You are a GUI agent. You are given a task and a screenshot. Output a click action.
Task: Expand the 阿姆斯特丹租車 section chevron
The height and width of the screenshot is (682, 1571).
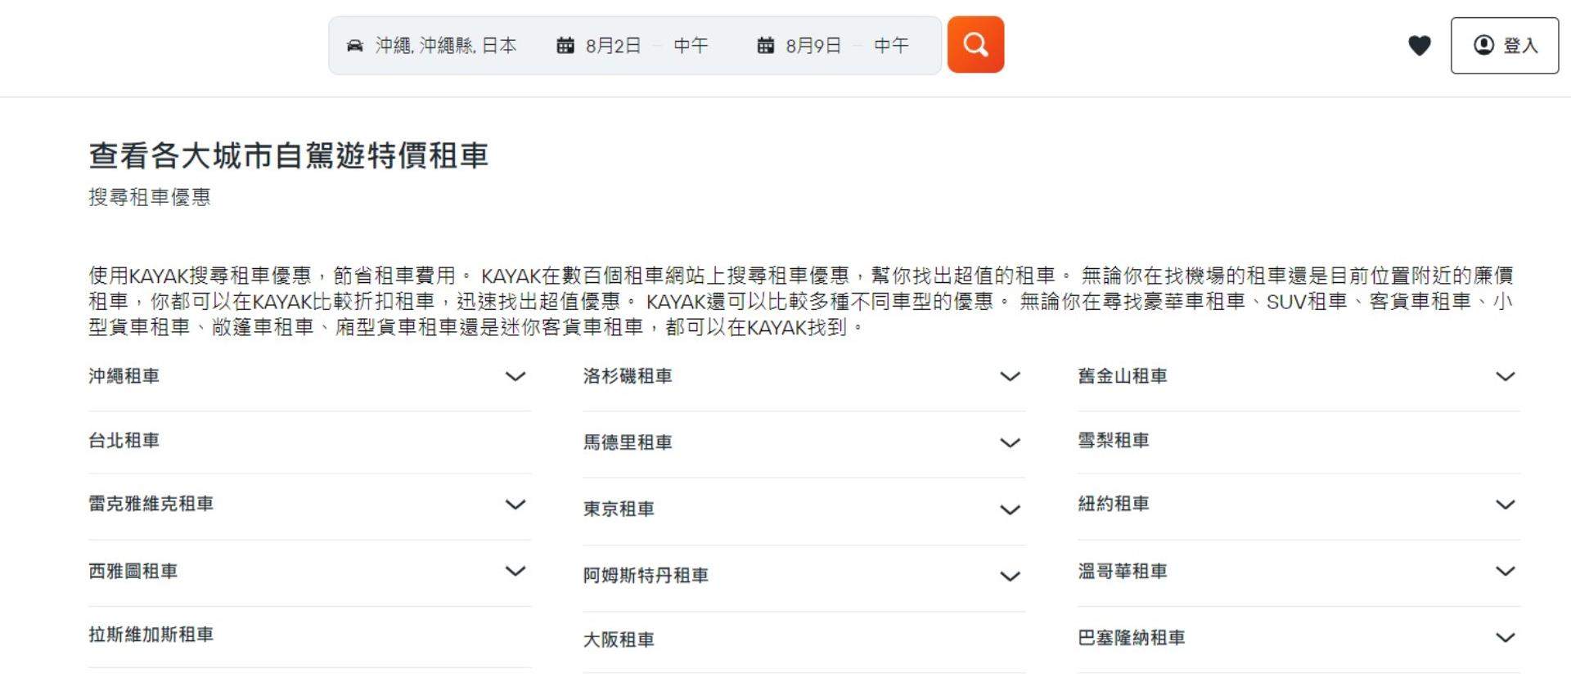pyautogui.click(x=1011, y=577)
